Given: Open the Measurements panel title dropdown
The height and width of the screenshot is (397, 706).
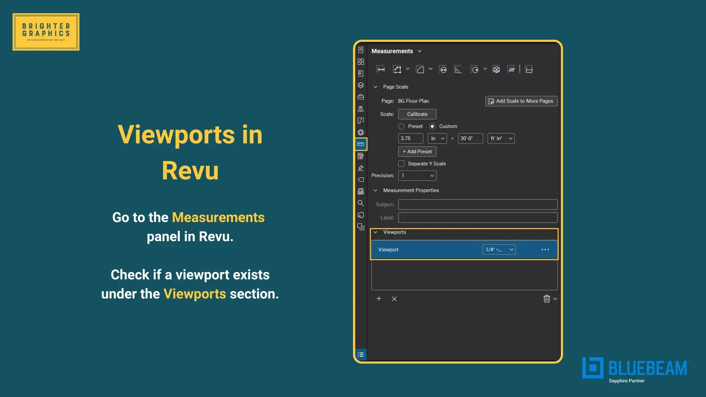Looking at the screenshot, I should click(420, 51).
